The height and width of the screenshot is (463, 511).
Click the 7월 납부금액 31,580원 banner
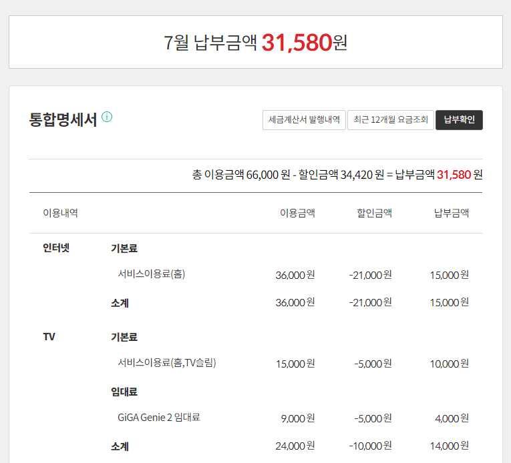(x=255, y=43)
